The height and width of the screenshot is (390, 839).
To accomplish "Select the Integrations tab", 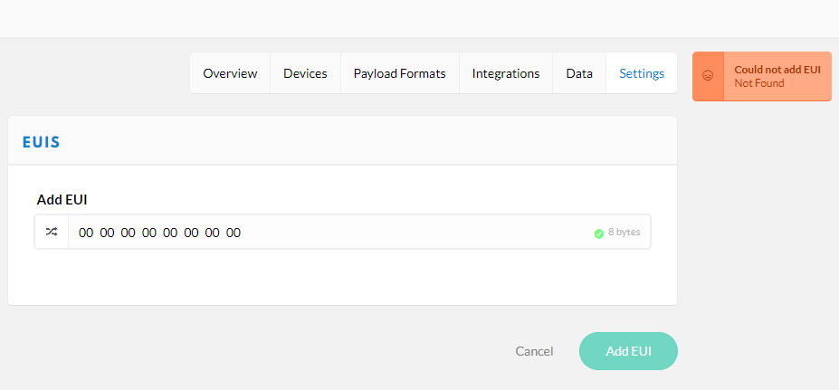I will coord(506,73).
